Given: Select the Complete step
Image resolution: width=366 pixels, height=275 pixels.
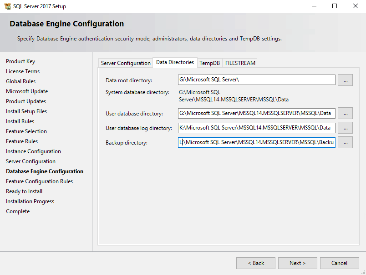Looking at the screenshot, I should [18, 212].
